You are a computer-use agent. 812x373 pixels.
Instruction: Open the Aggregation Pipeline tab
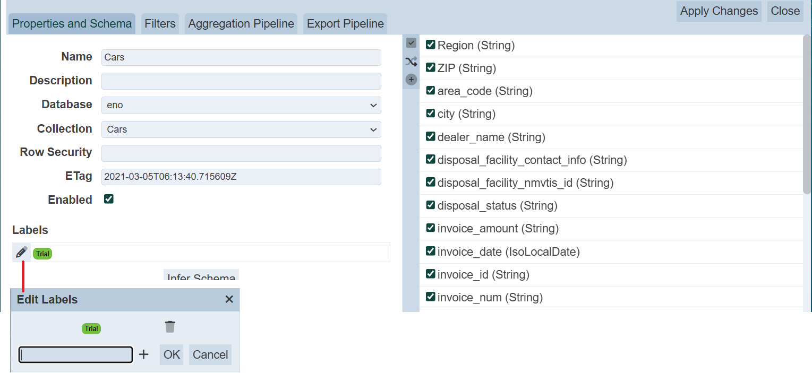click(241, 24)
